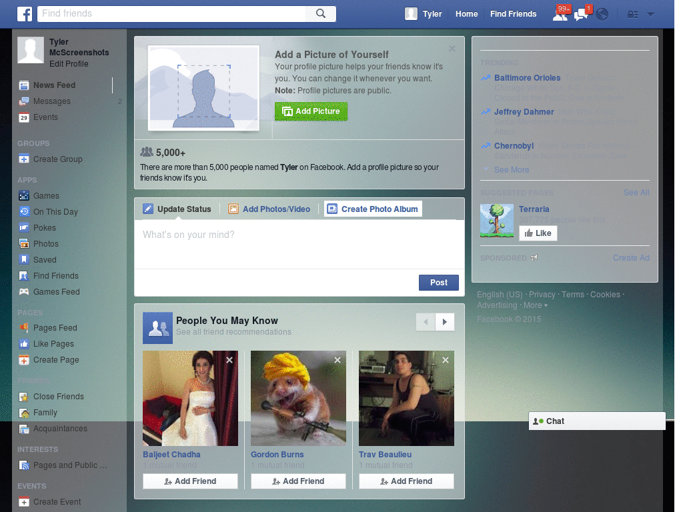
Task: Open the Chat bar
Action: click(x=597, y=421)
